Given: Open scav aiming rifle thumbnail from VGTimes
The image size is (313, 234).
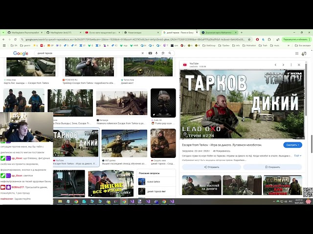Looking at the screenshot, I should (124, 143).
